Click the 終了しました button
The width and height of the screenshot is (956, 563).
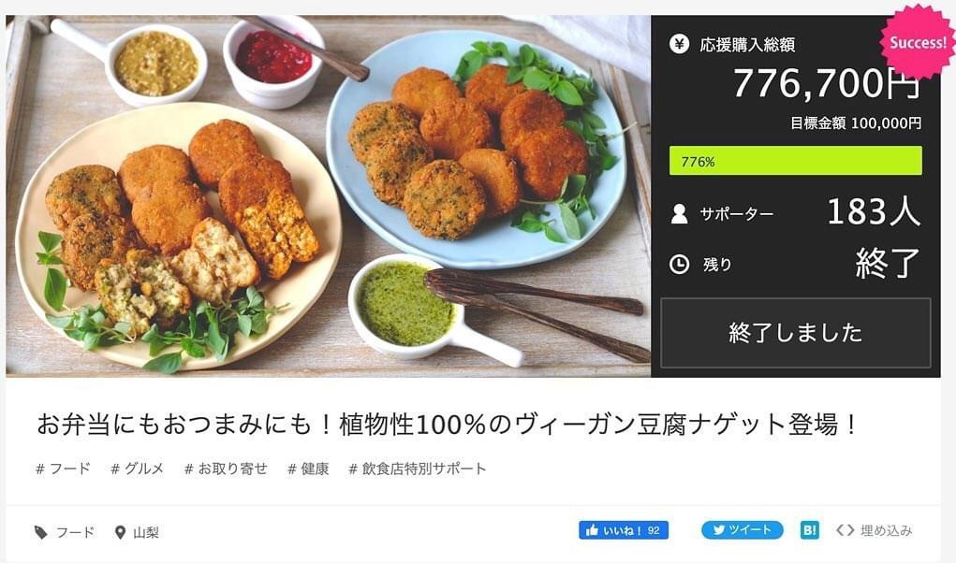tap(796, 333)
